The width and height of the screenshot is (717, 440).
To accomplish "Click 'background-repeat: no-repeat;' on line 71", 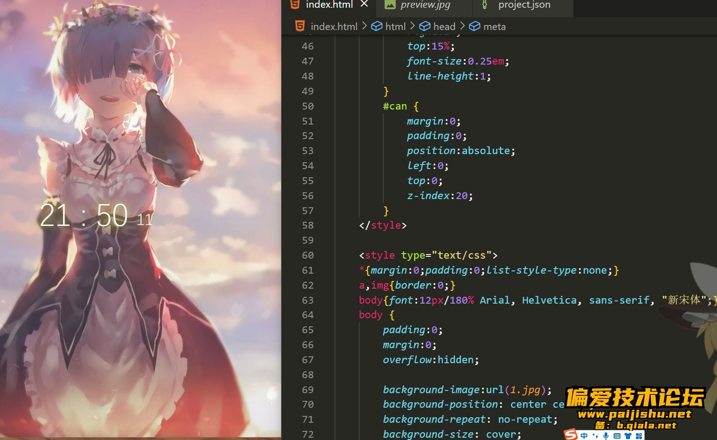I will (470, 419).
